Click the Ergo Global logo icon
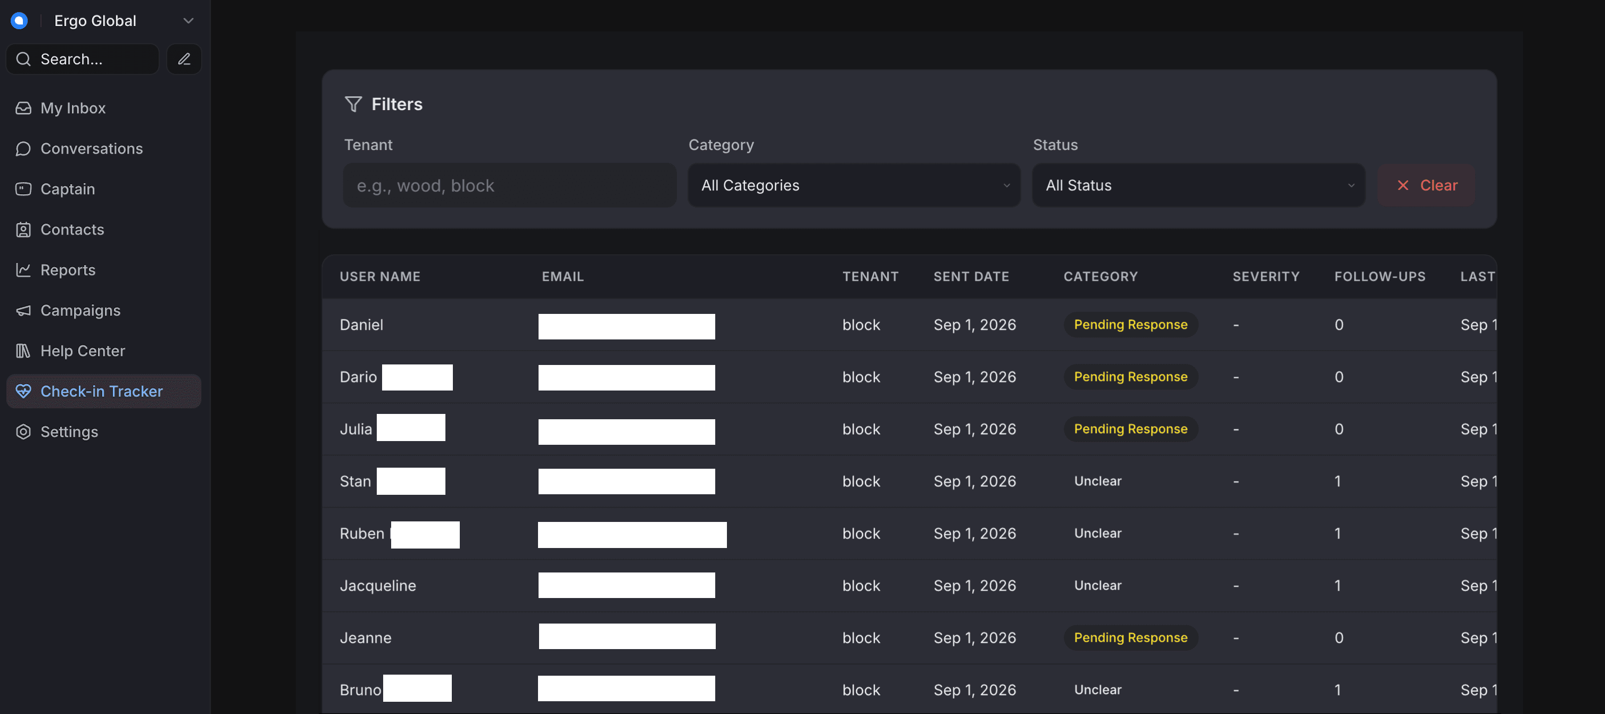 tap(19, 21)
